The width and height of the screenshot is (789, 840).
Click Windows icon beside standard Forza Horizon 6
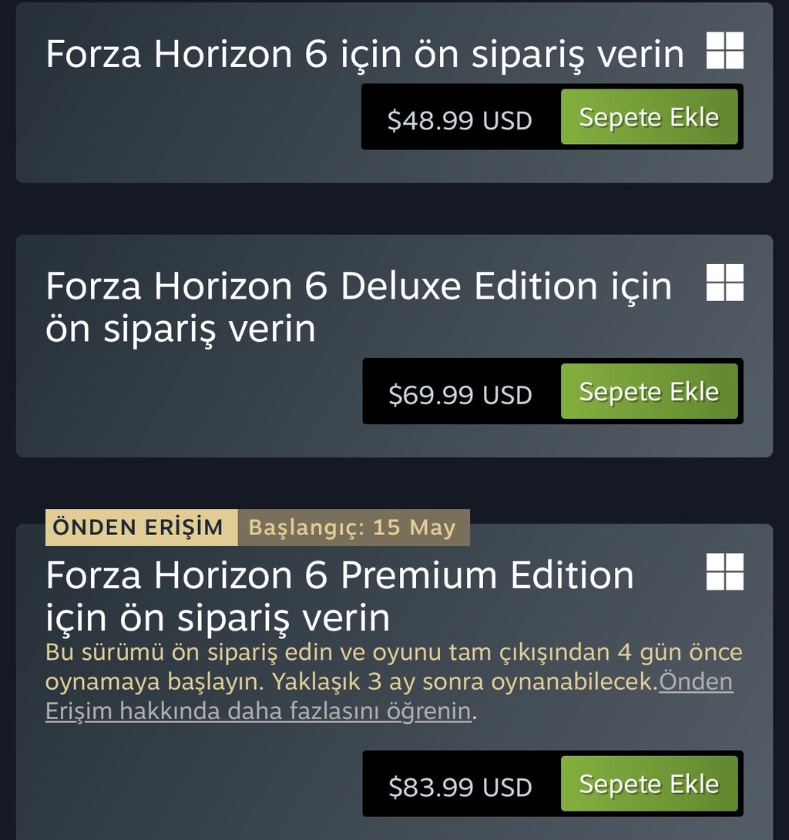click(724, 51)
